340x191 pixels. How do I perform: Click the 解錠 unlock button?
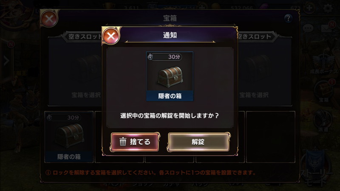point(198,142)
